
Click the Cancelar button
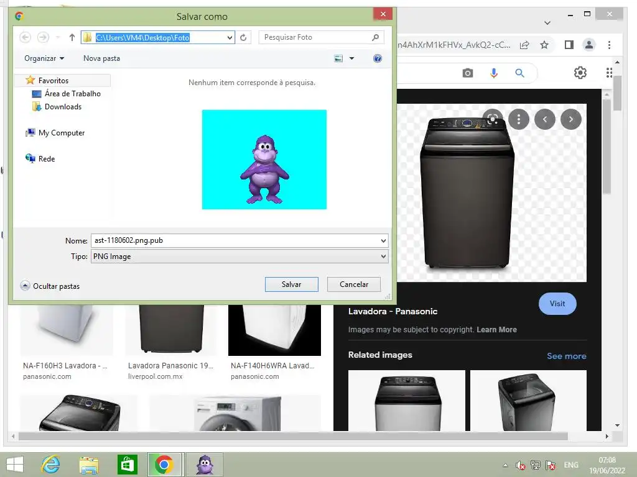[x=354, y=284]
